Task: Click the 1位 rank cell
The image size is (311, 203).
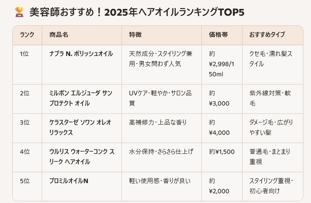Action: pos(24,54)
